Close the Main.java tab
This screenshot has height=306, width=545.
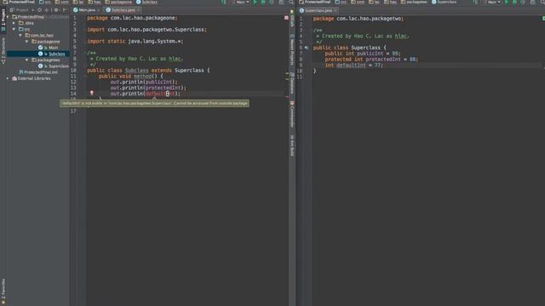(x=99, y=10)
